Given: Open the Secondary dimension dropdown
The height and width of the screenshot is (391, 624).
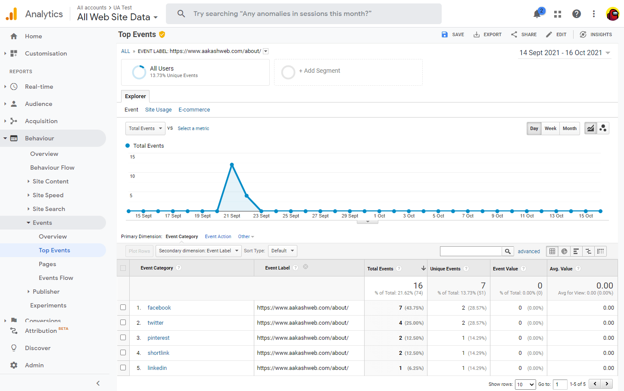Looking at the screenshot, I should (x=198, y=251).
